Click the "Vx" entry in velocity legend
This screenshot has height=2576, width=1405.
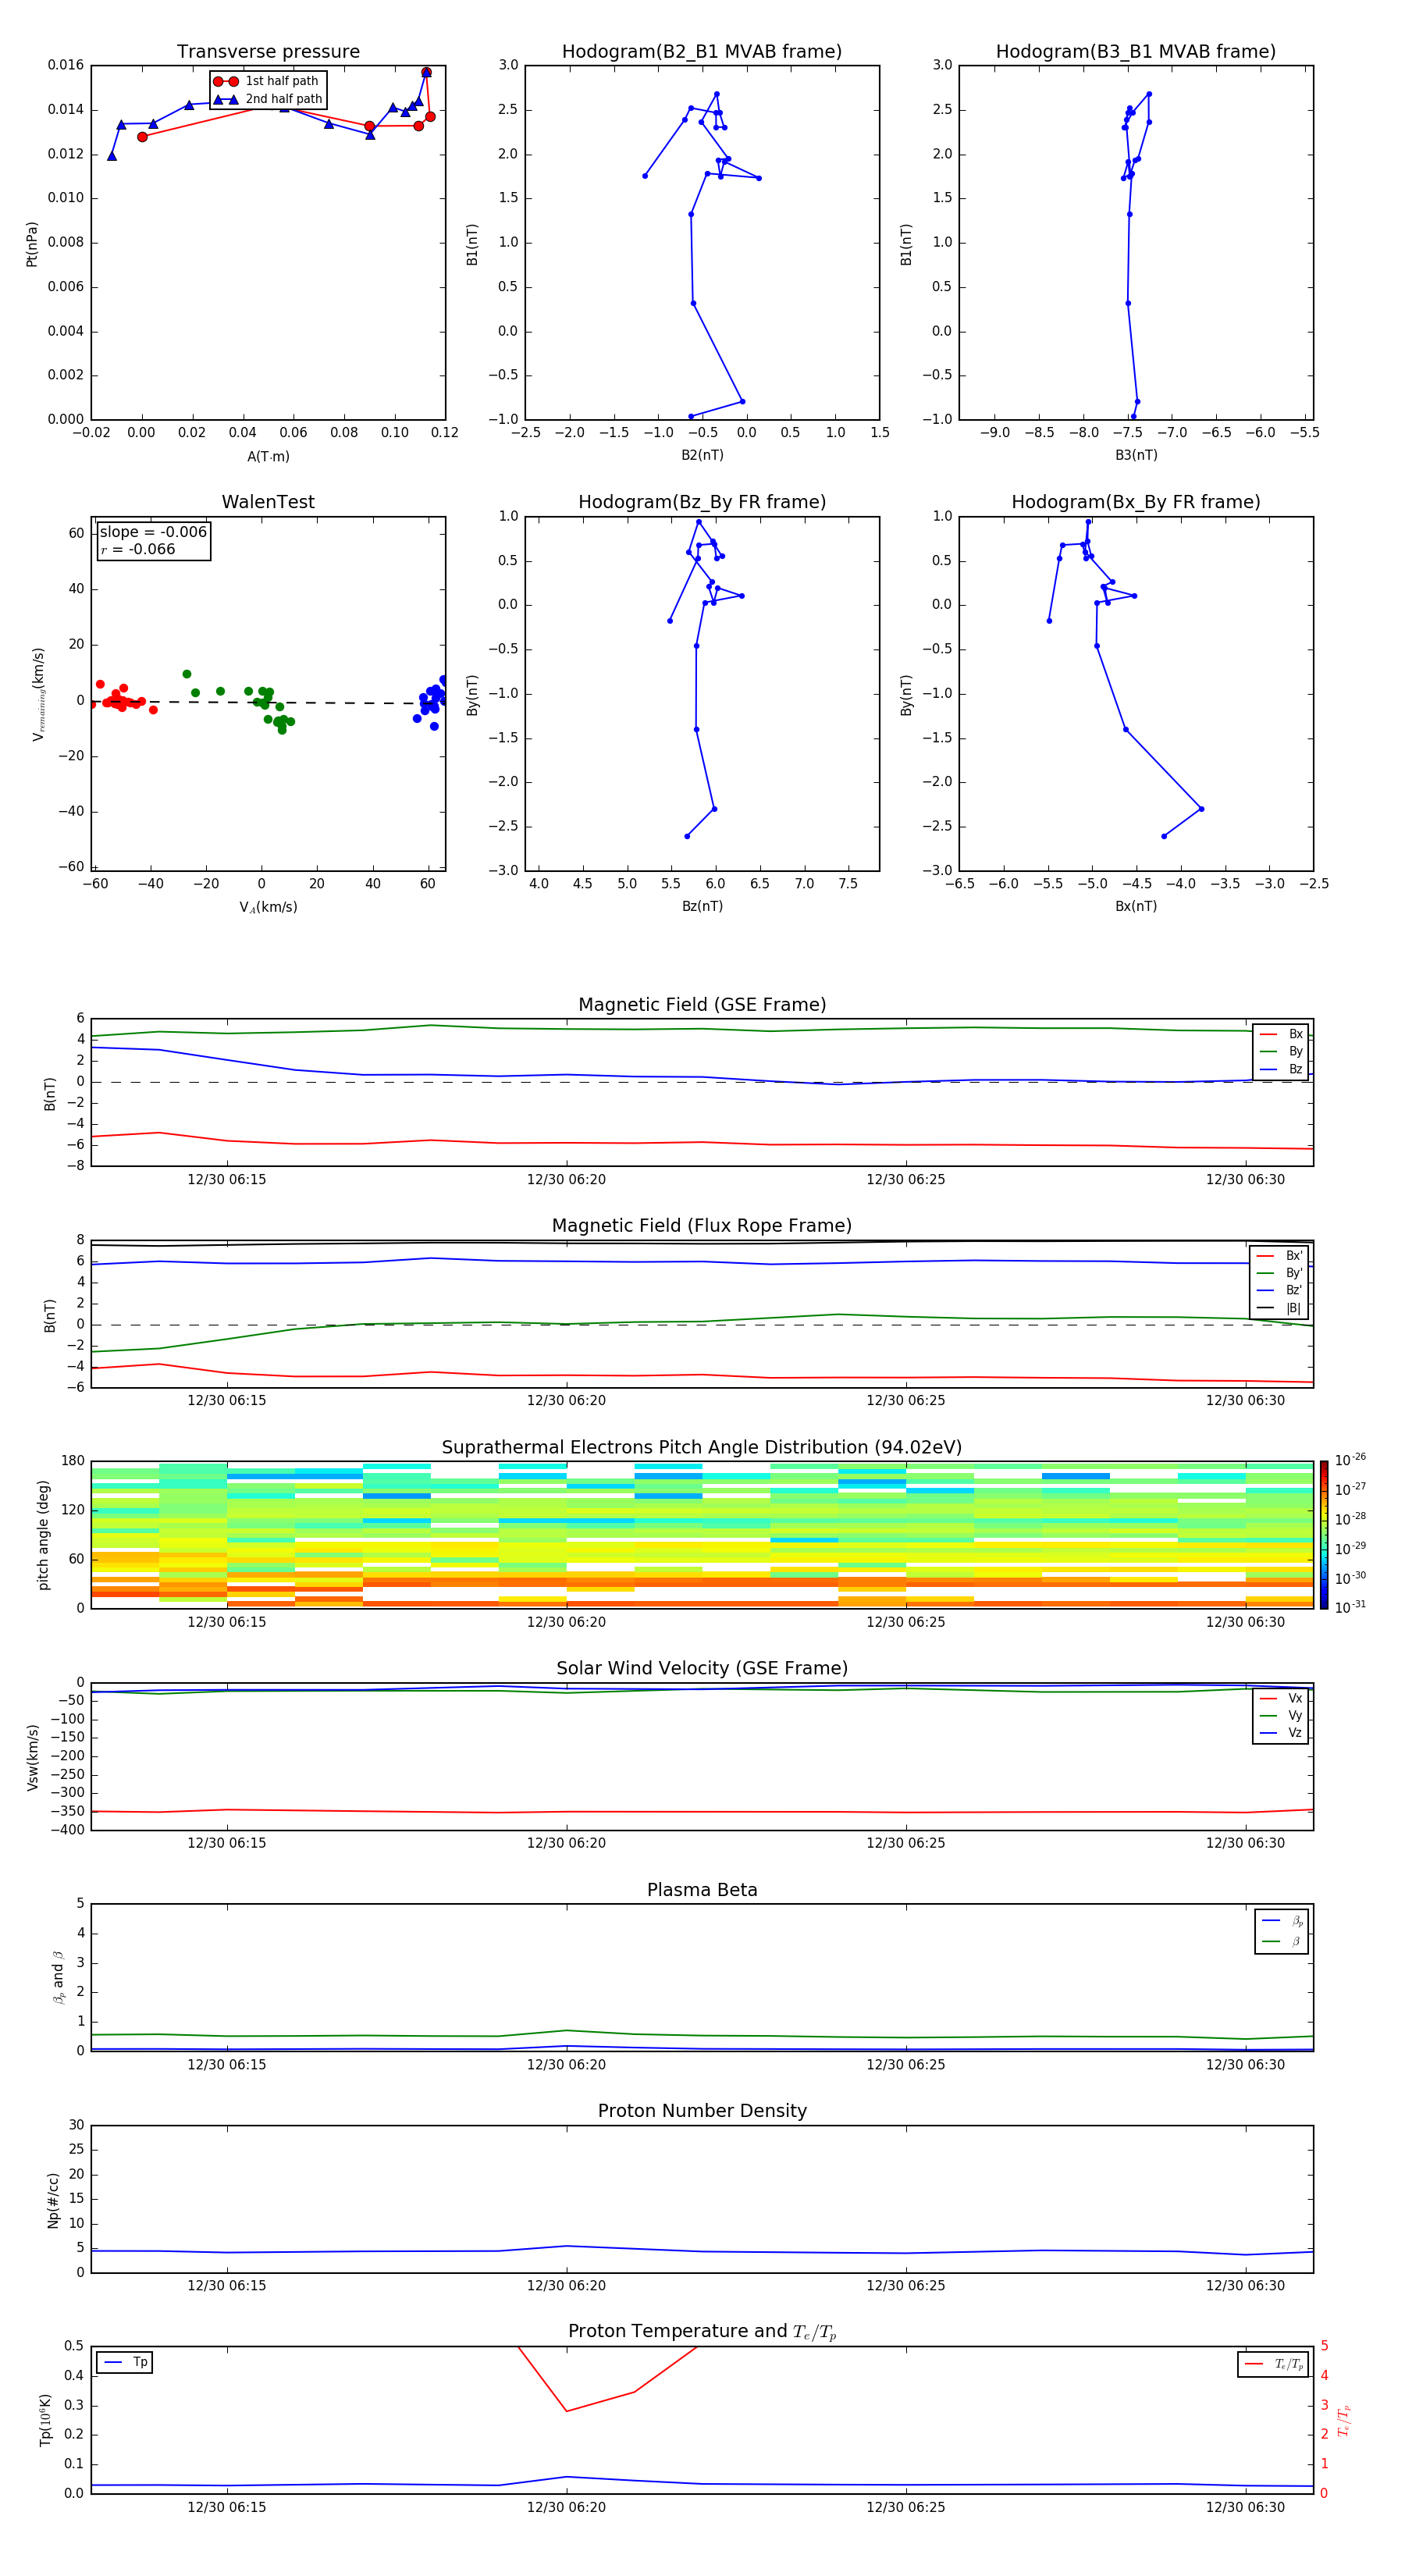click(1282, 1699)
